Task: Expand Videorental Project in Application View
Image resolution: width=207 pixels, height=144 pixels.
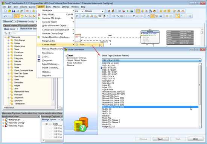Action: (x=3, y=126)
